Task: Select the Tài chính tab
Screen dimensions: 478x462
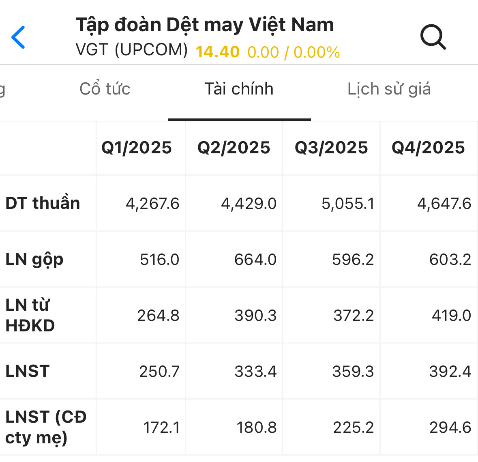Action: tap(239, 89)
